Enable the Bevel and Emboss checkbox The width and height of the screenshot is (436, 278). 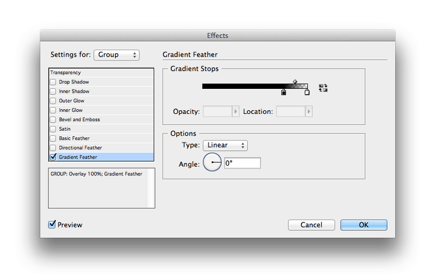coord(53,119)
